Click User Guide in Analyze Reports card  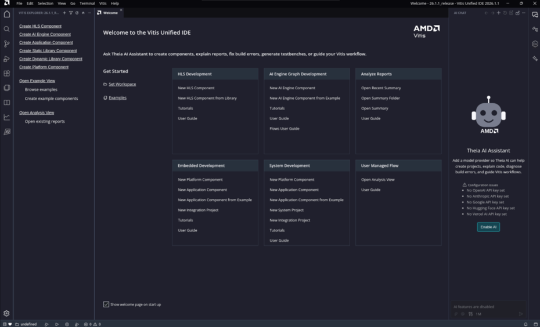370,118
